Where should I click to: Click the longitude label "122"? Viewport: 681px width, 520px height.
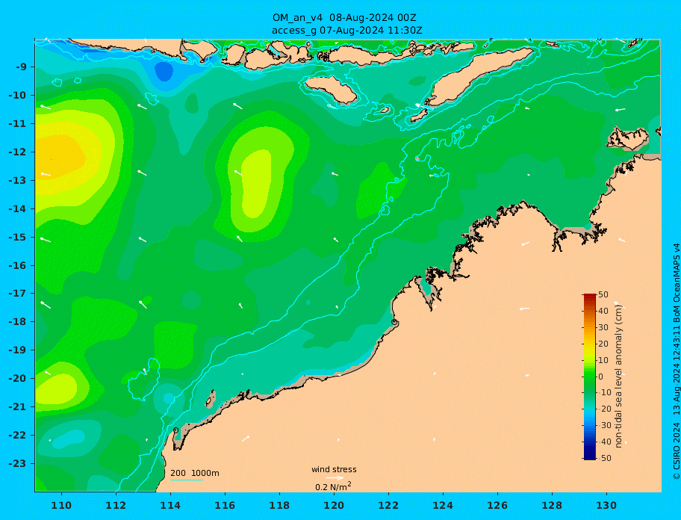(388, 506)
